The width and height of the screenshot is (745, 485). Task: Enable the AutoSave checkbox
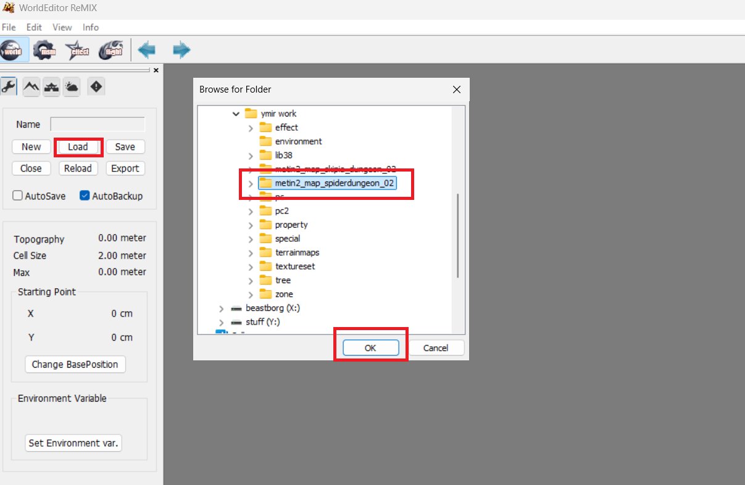pos(18,196)
